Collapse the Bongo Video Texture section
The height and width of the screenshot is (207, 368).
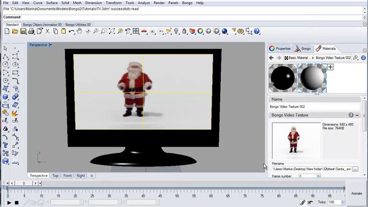pyautogui.click(x=357, y=115)
